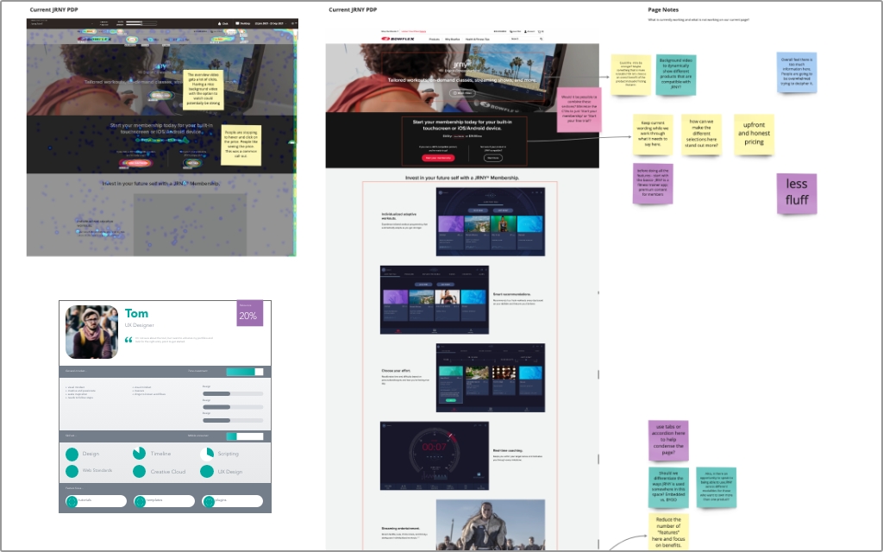Click the 'Keep current wording' yellow sticky note
Screen dimensions: 883x552
653,134
